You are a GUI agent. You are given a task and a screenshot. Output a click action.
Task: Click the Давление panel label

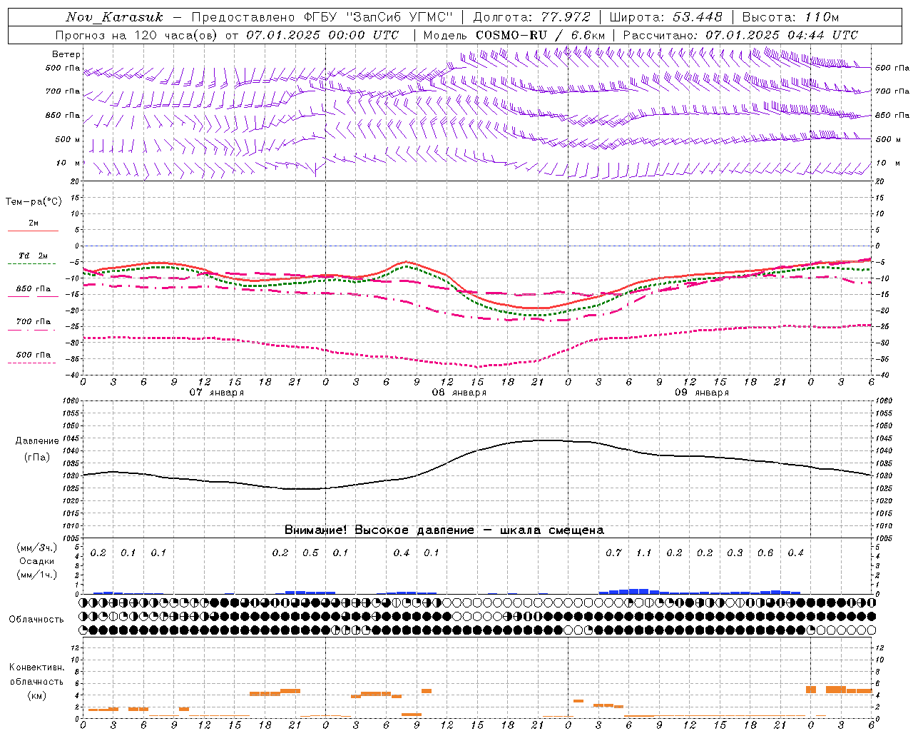point(37,441)
